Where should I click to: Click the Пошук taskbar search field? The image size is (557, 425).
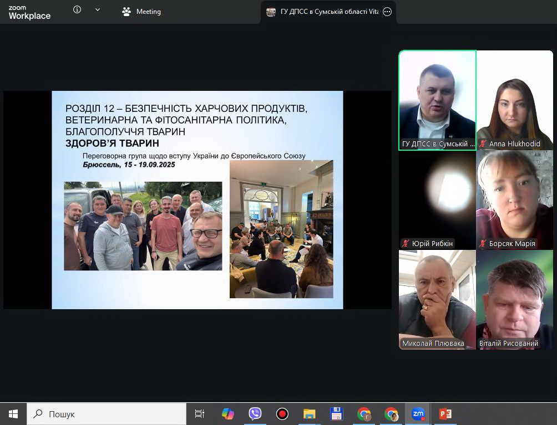click(x=107, y=414)
